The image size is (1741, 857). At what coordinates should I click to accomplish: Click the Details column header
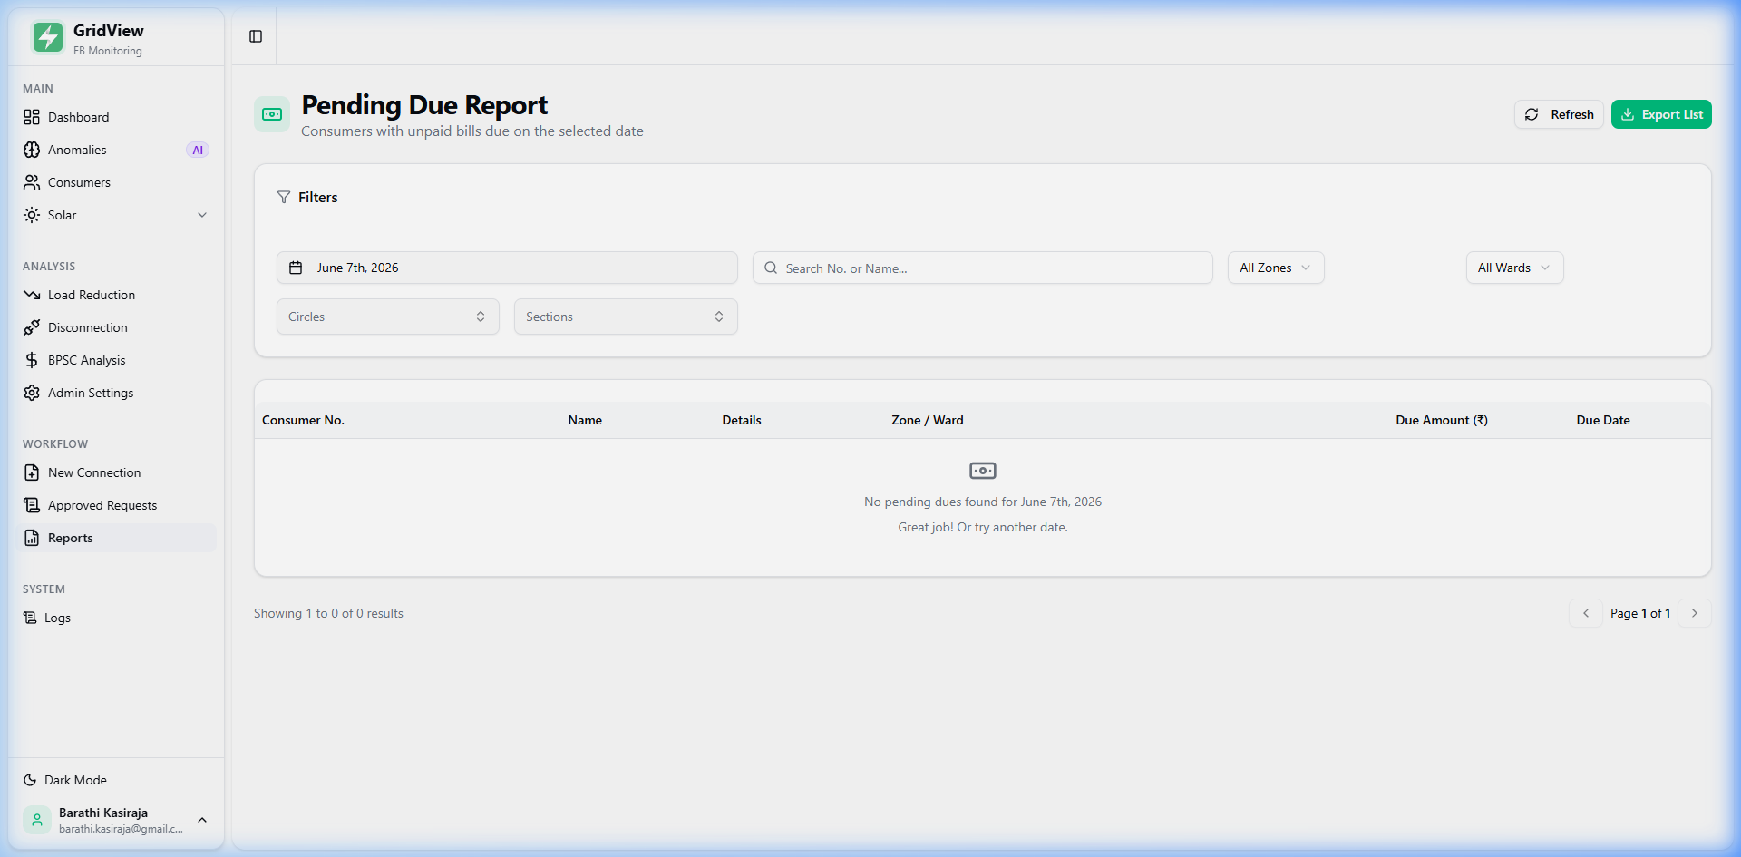(742, 420)
